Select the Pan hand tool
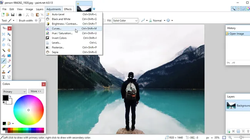The image size is (250, 140). pos(9,50)
